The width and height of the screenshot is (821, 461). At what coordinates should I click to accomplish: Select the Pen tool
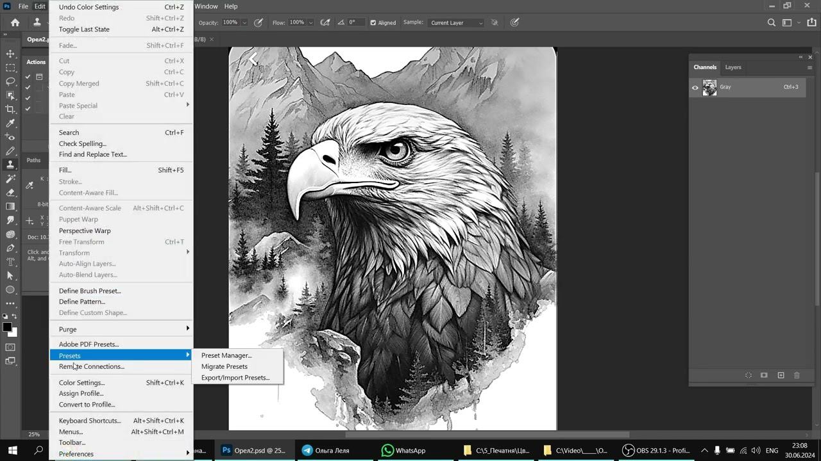click(x=10, y=248)
